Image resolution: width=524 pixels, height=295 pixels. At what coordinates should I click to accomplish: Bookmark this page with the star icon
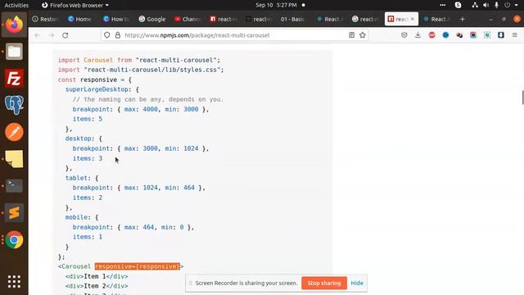click(x=363, y=34)
